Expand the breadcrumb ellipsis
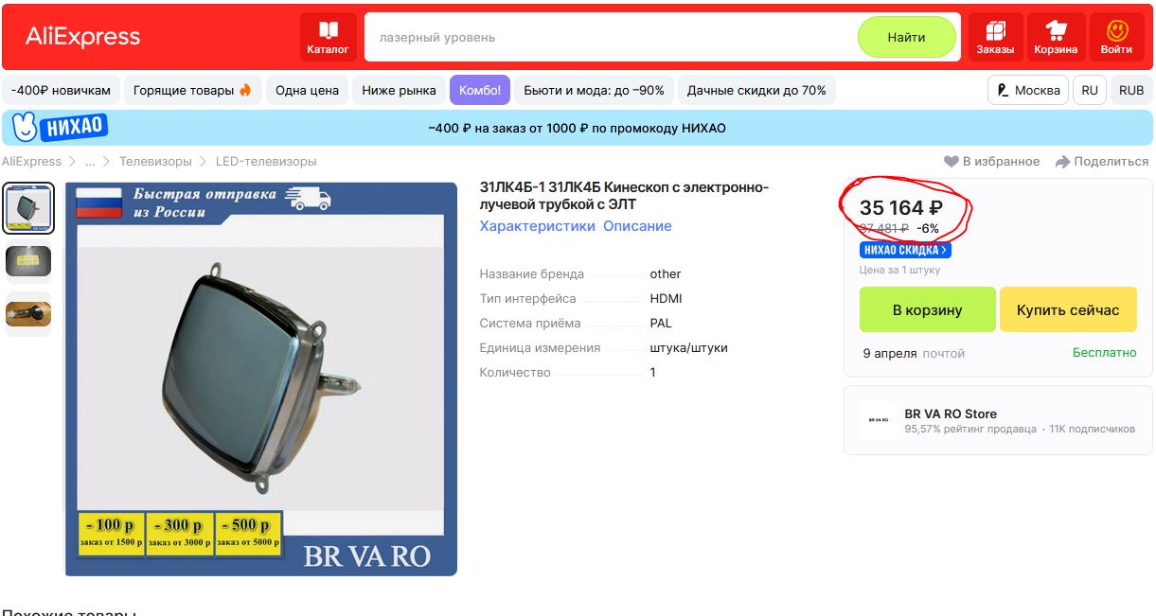Viewport: 1156px width, 616px height. (90, 162)
